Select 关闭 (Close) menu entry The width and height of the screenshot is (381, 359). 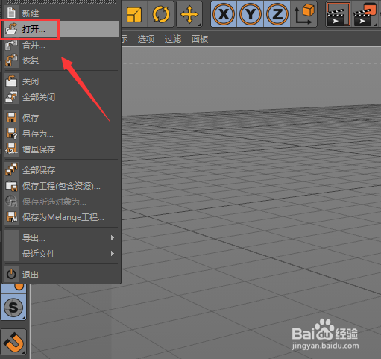coord(61,81)
